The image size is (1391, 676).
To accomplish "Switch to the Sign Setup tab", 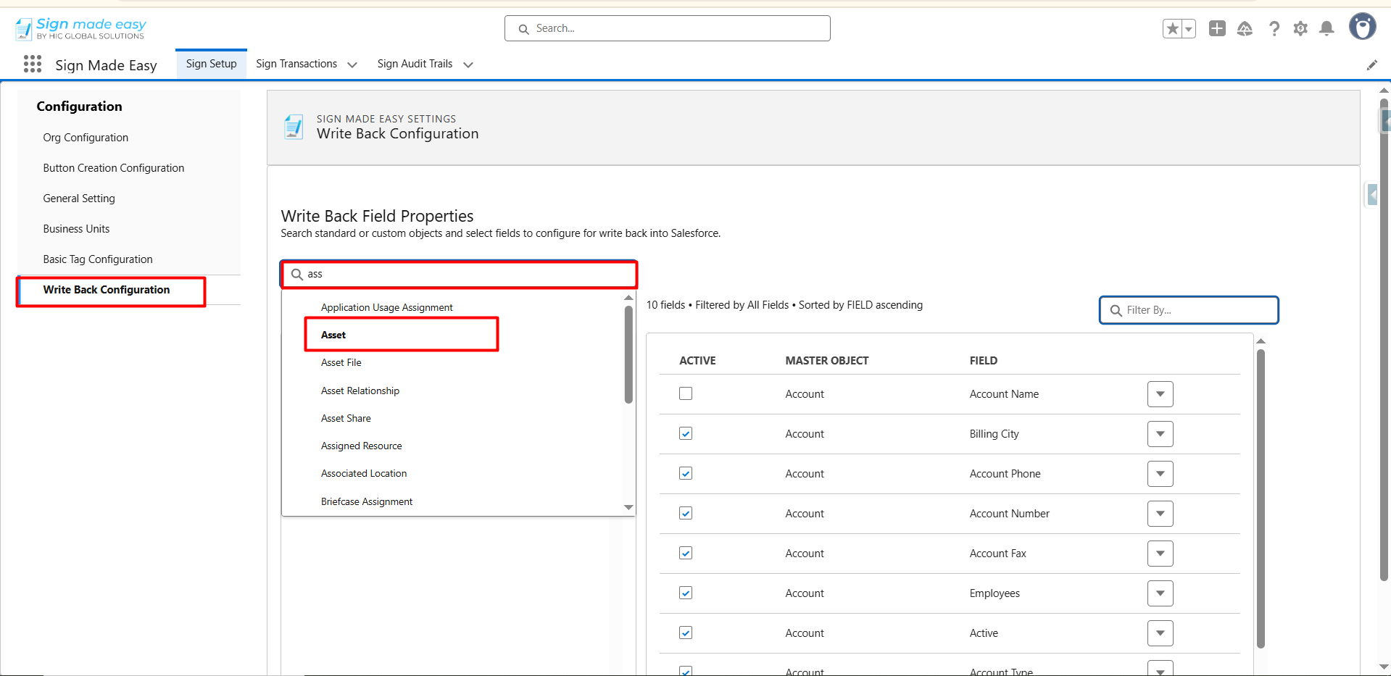I will click(x=211, y=64).
